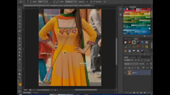
Task: Select the History Brush tool
Action: click(19, 42)
